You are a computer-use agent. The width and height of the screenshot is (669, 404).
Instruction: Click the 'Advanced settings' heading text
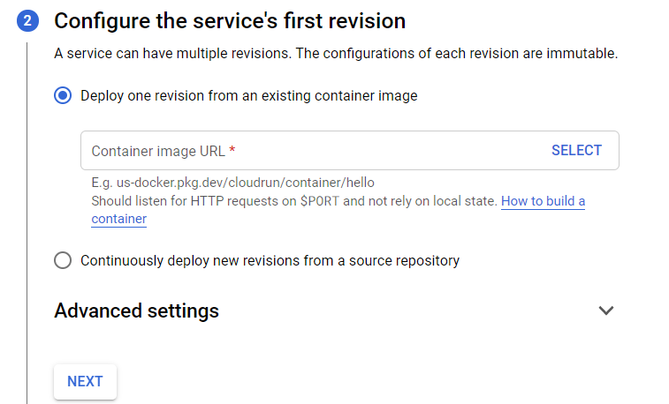point(136,310)
